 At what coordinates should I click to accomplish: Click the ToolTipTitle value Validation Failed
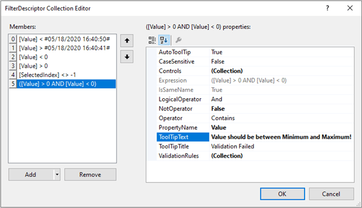point(233,146)
